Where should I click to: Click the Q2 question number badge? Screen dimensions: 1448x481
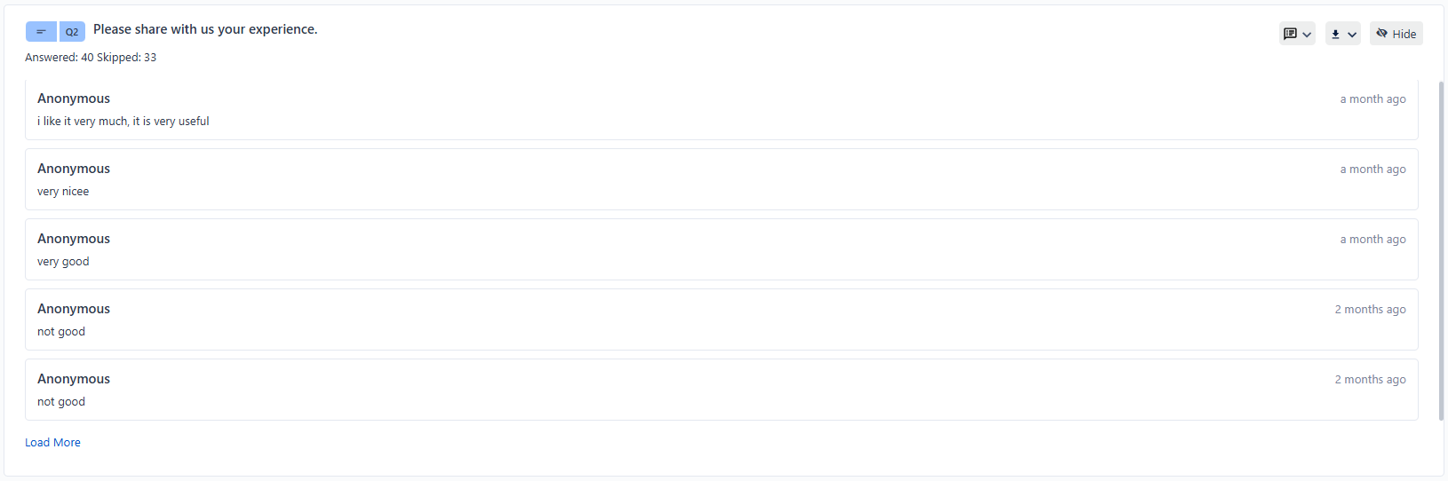[x=72, y=32]
